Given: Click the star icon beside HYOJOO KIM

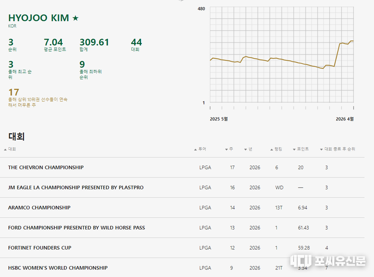Looking at the screenshot, I should point(76,18).
